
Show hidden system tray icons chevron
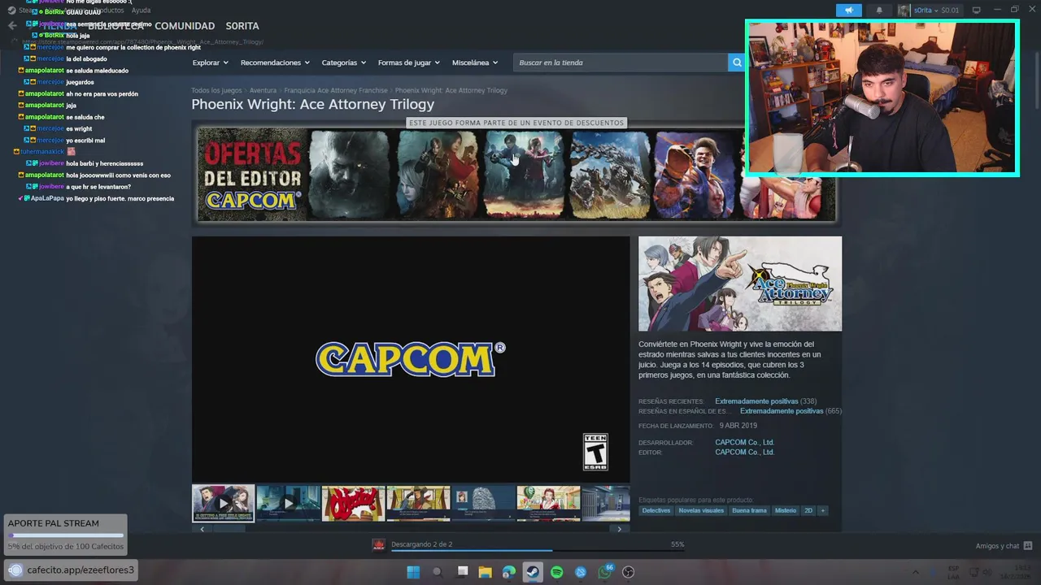(x=915, y=572)
